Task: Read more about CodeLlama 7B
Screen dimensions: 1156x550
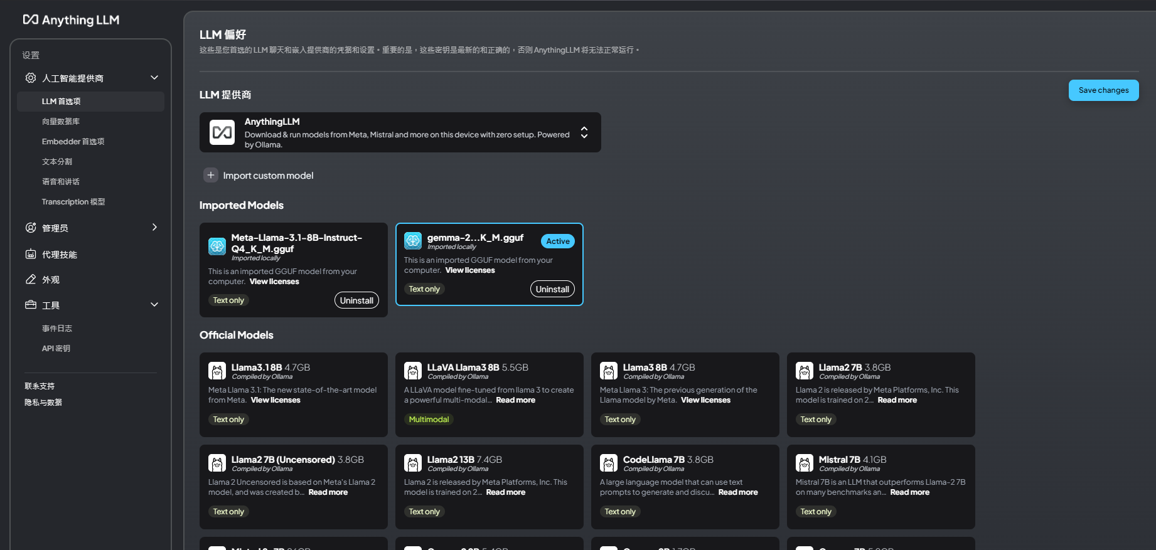Action: point(738,492)
